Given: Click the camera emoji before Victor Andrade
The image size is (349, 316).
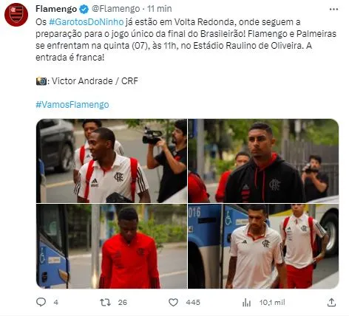Looking at the screenshot, I should 41,81.
